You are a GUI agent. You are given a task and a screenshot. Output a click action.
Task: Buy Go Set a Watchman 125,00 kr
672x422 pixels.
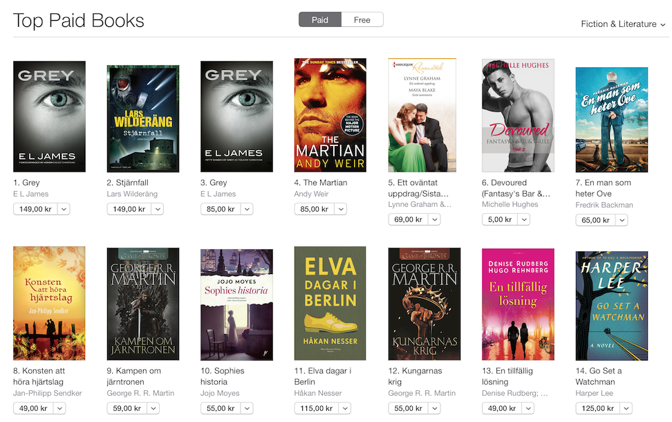click(x=598, y=408)
